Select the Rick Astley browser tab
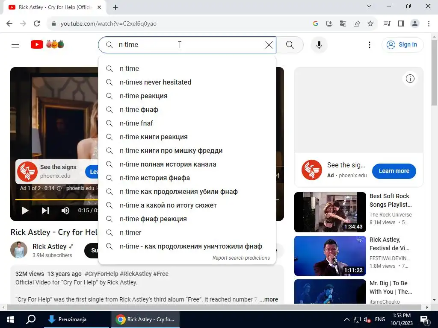Screen dimensions: 438x328 pyautogui.click(x=55, y=7)
